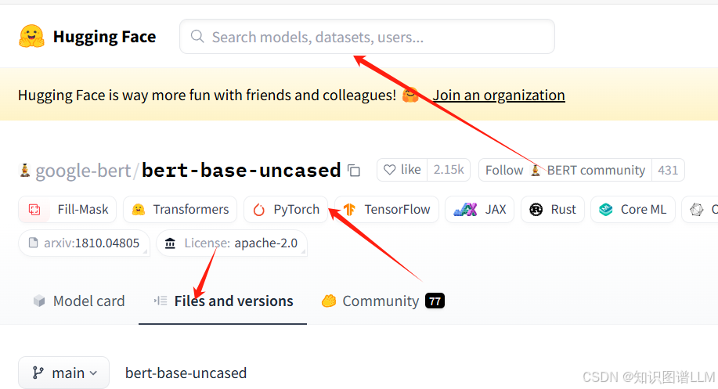
Task: Switch to the Model card tab
Action: [79, 301]
